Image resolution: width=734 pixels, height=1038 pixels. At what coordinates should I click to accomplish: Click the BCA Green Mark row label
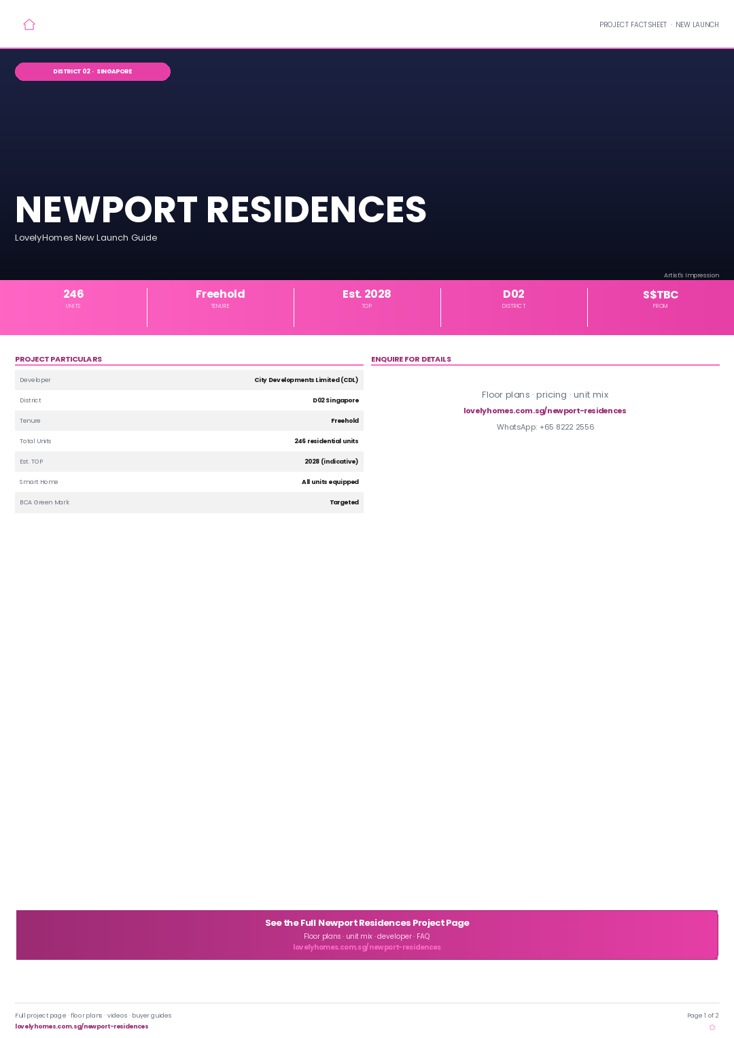click(x=44, y=502)
